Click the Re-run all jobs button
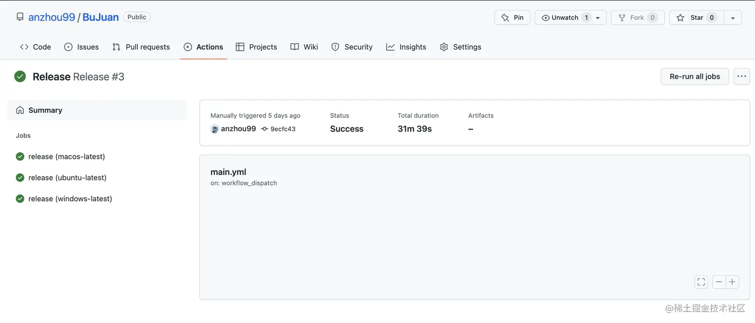The width and height of the screenshot is (755, 323). point(695,76)
